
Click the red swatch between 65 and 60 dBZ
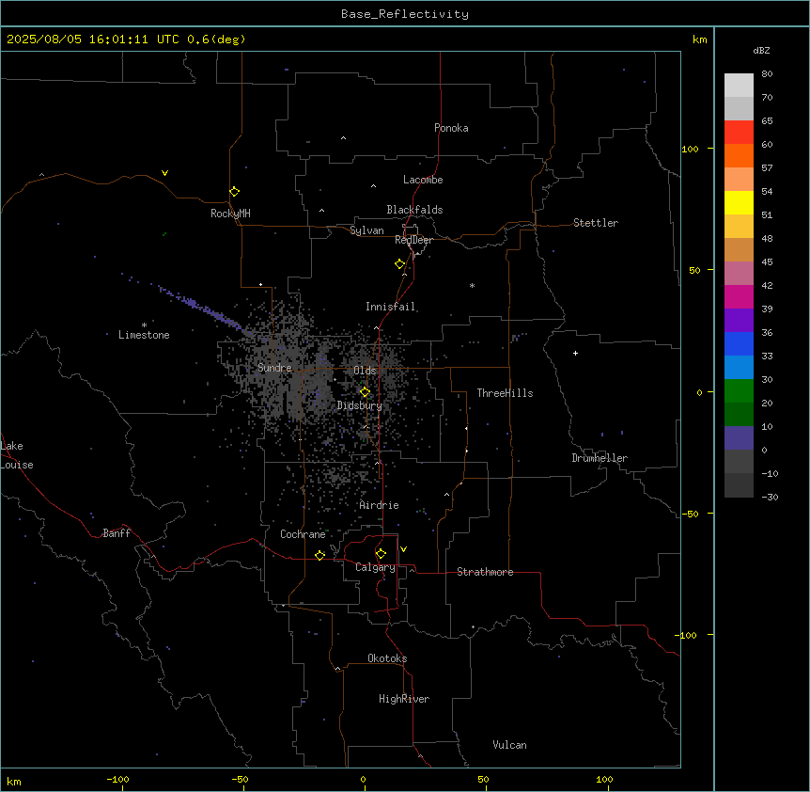click(x=739, y=132)
